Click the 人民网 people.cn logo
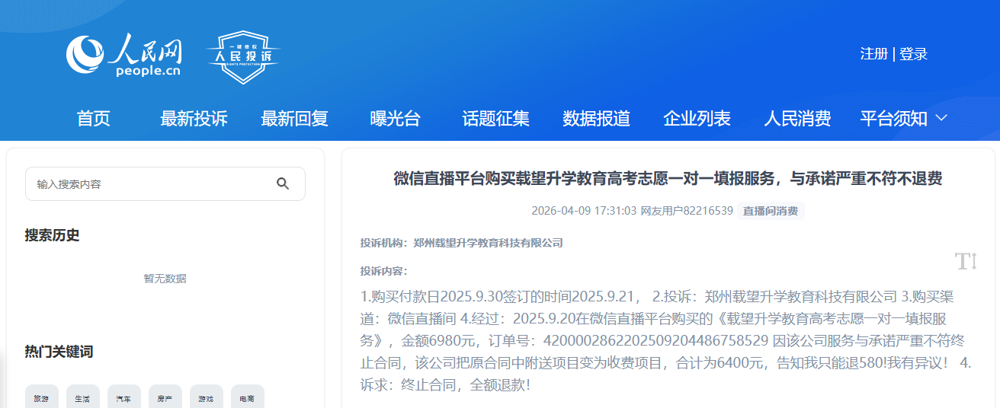This screenshot has height=408, width=1000. point(124,56)
